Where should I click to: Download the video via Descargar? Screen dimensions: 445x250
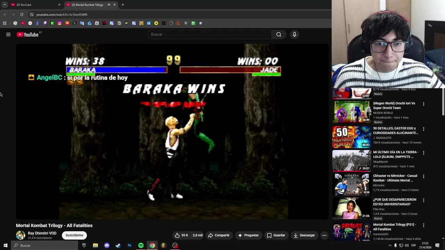pyautogui.click(x=304, y=235)
